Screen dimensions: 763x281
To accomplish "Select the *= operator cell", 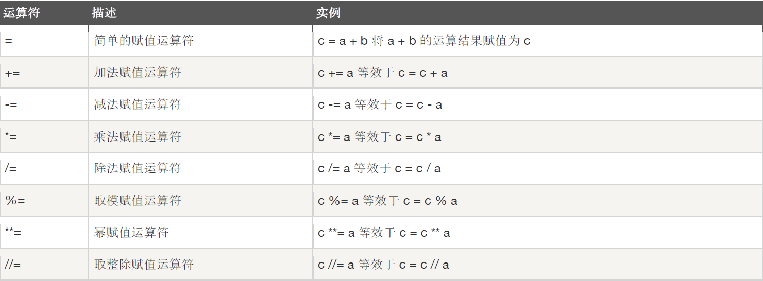I will pos(12,137).
